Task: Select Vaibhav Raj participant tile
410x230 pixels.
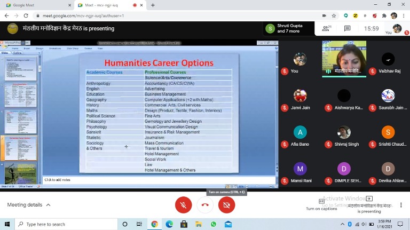Action: coord(388,63)
